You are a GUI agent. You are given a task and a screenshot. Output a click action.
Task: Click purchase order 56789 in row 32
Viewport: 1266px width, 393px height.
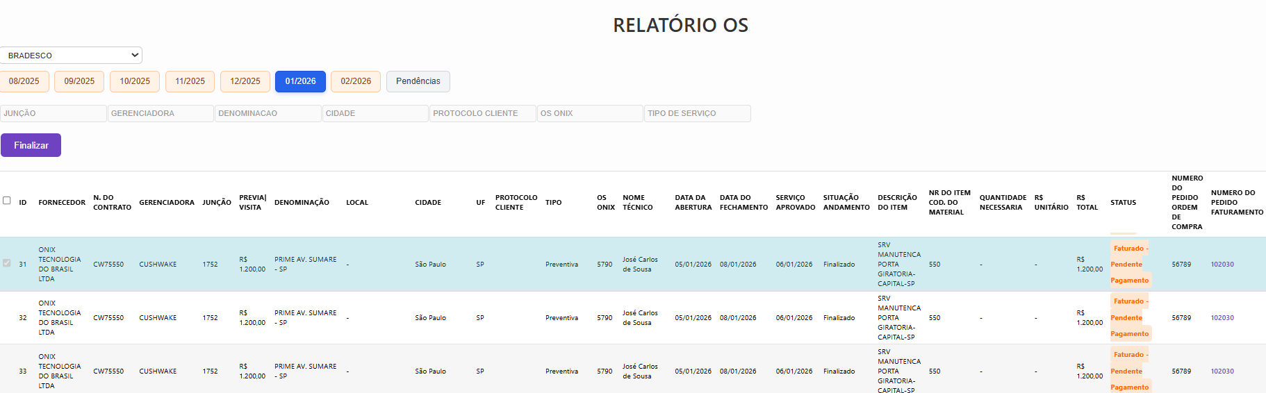(1181, 318)
